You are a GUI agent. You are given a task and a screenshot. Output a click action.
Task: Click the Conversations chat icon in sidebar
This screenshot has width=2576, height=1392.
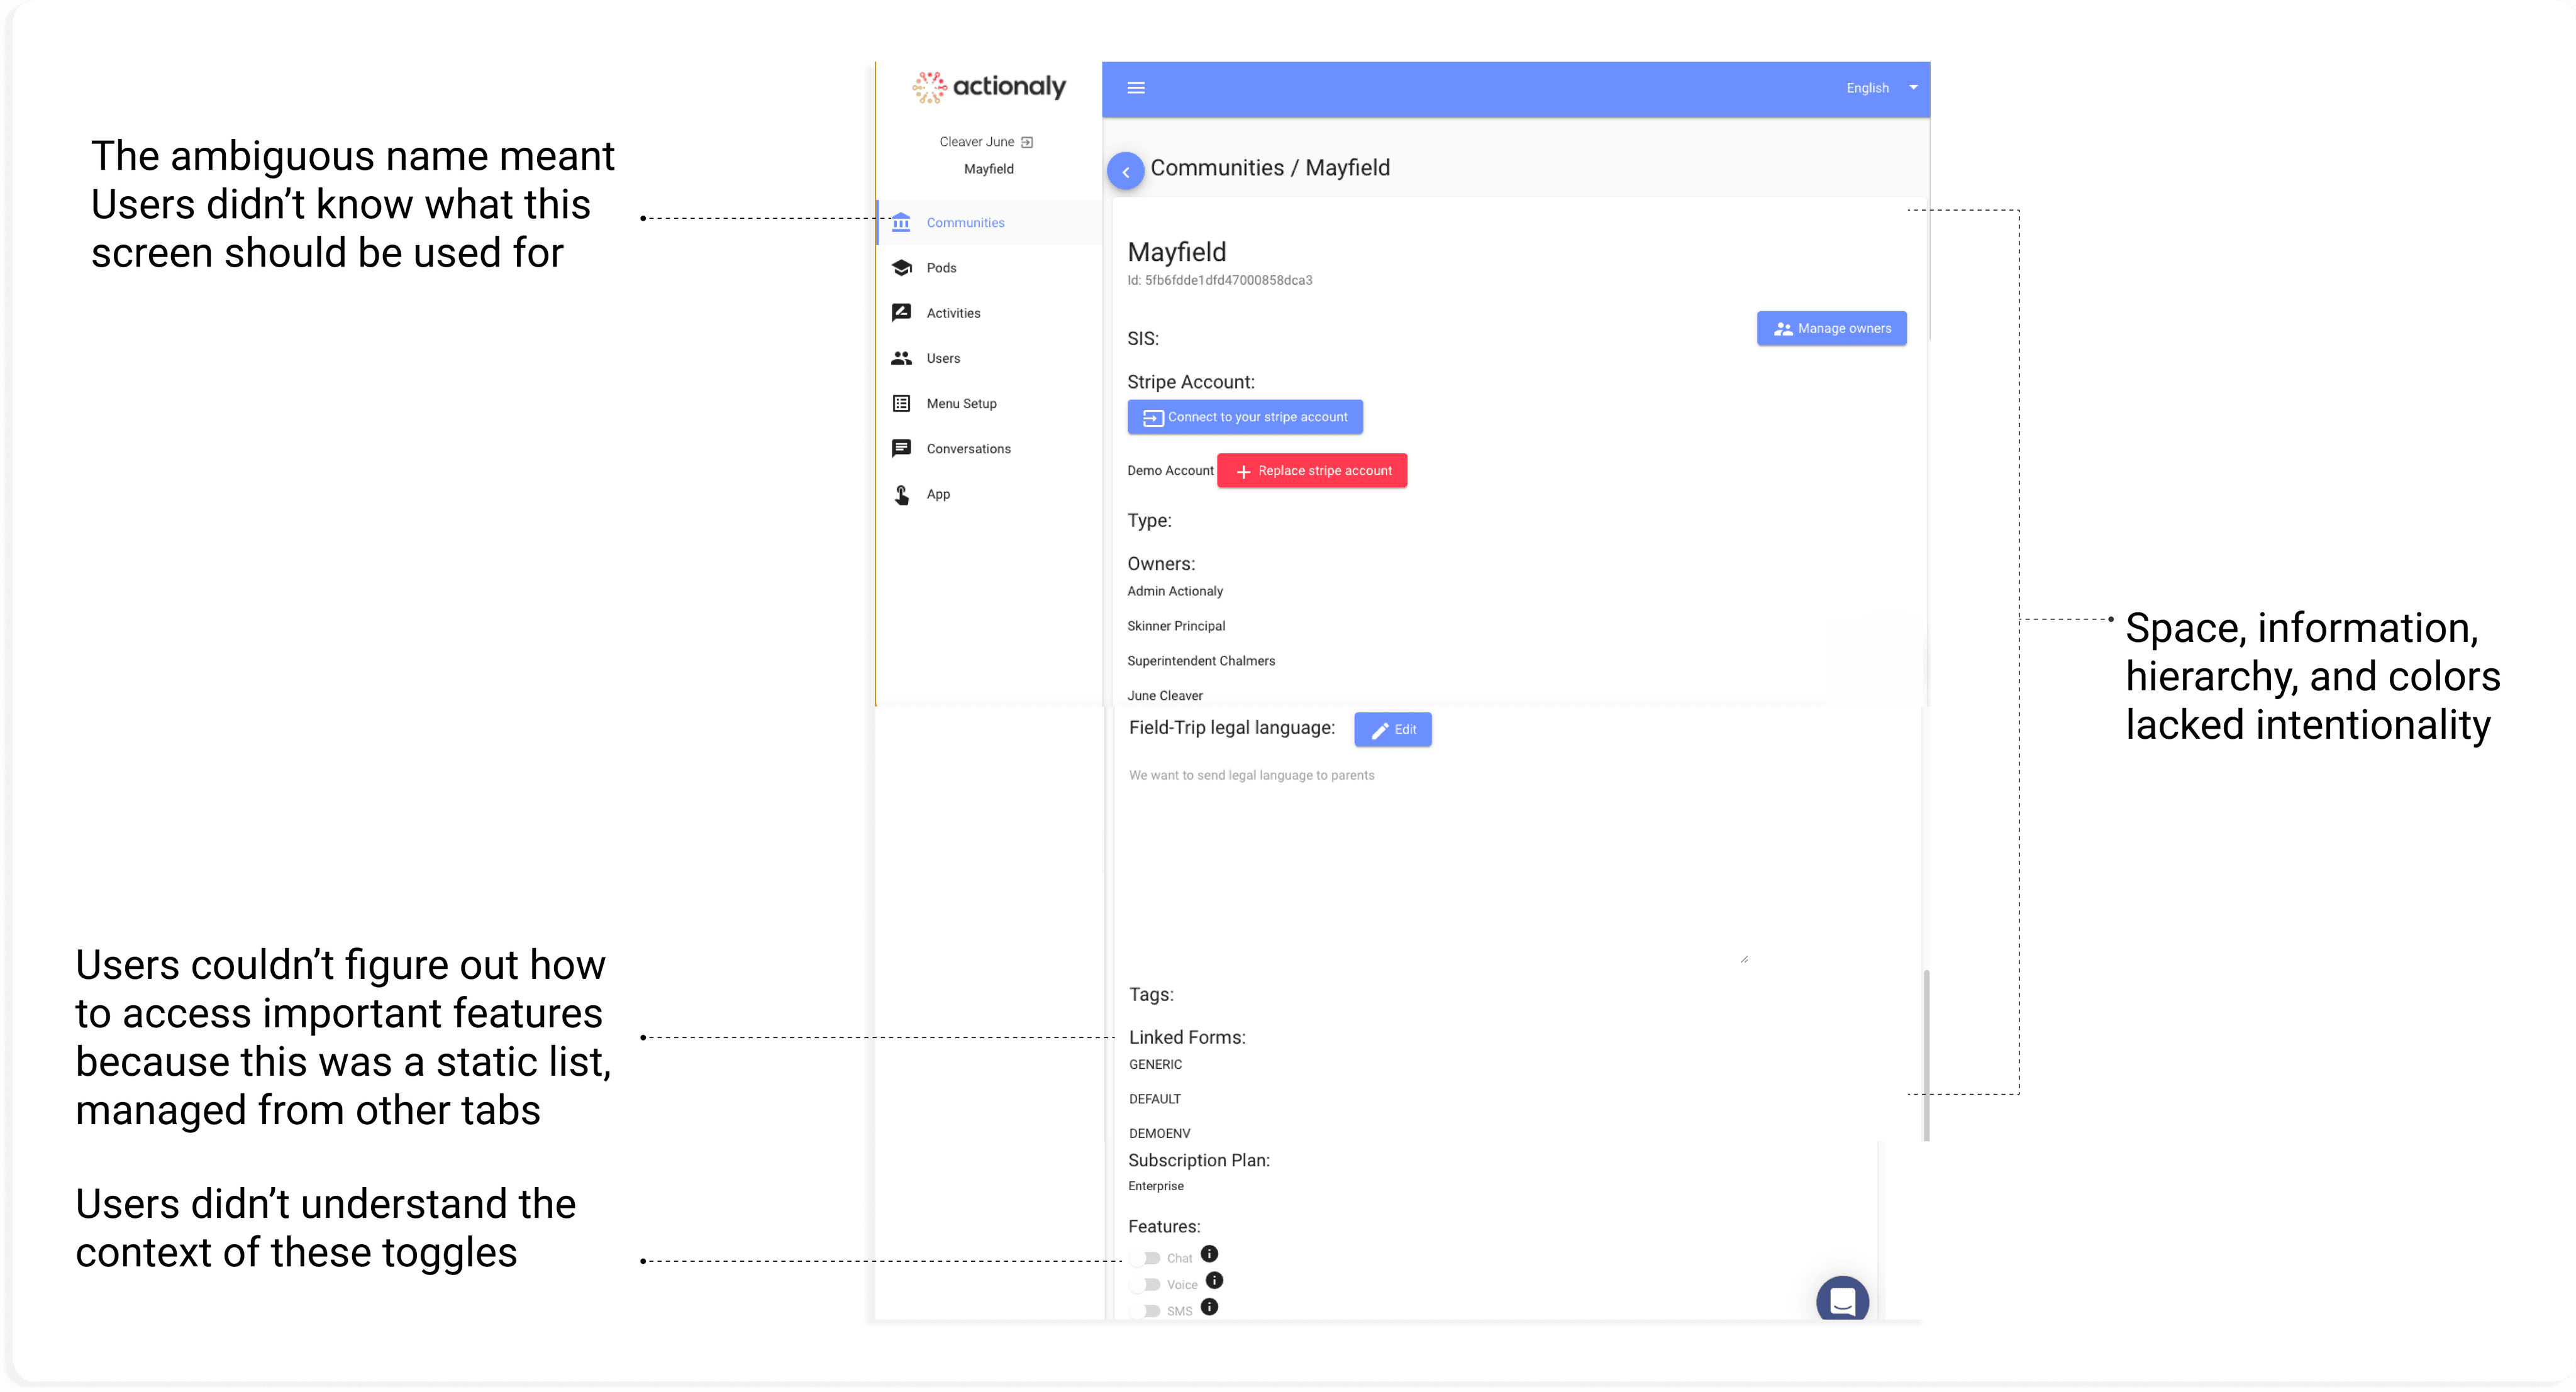(x=901, y=448)
